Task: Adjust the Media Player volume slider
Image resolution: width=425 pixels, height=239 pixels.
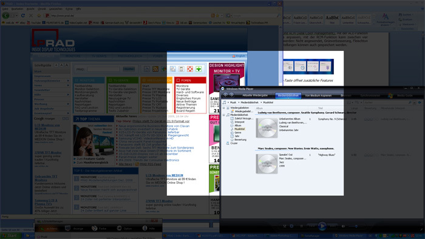Action: point(356,226)
